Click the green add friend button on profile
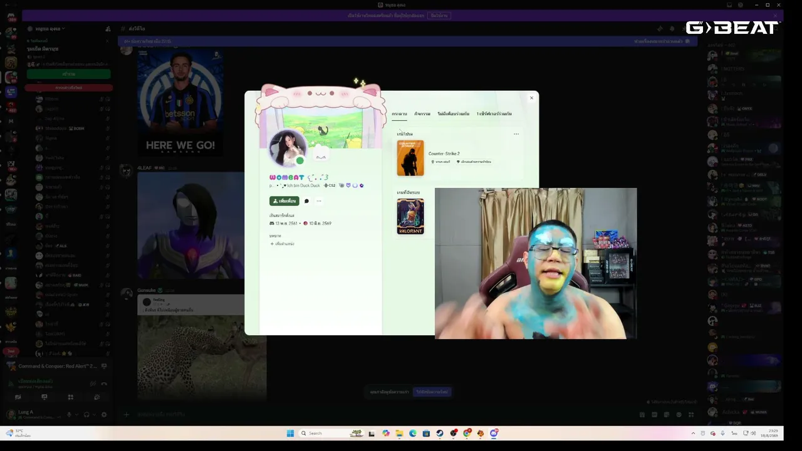This screenshot has width=802, height=451. coord(284,201)
